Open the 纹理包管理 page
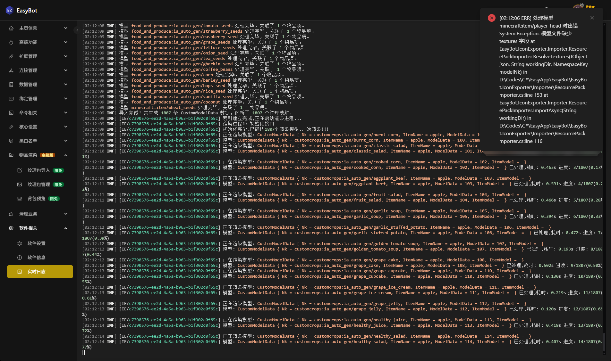This screenshot has height=361, width=611. click(x=40, y=185)
